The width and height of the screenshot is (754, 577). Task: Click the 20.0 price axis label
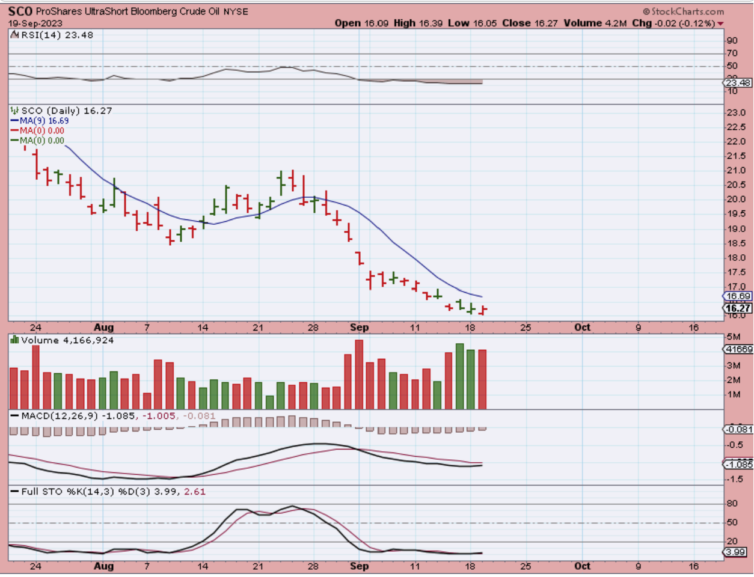coord(737,200)
